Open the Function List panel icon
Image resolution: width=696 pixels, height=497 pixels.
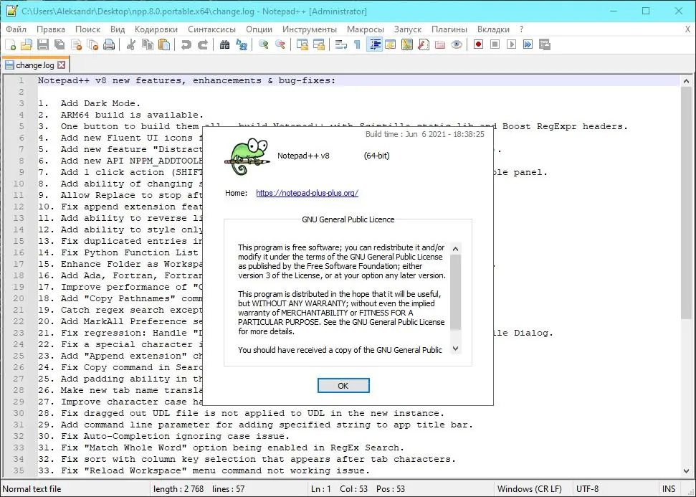[374, 44]
